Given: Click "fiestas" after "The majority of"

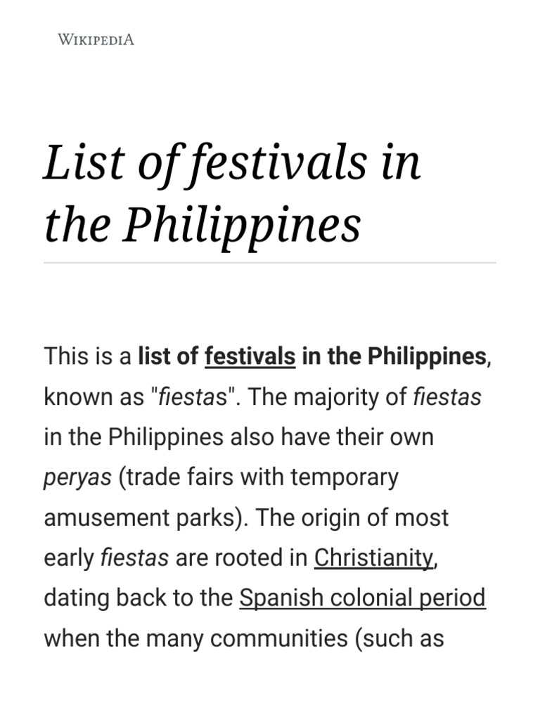Looking at the screenshot, I should tap(447, 397).
